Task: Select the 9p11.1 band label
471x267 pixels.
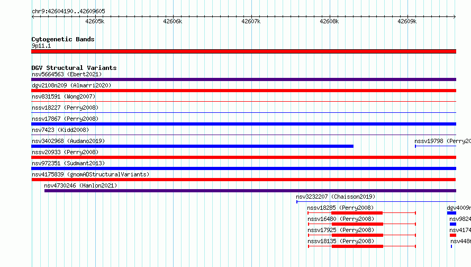Action: (41, 46)
